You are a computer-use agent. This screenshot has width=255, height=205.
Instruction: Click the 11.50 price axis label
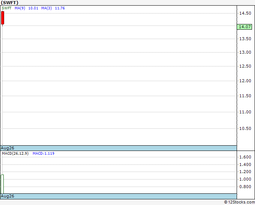click(x=245, y=96)
